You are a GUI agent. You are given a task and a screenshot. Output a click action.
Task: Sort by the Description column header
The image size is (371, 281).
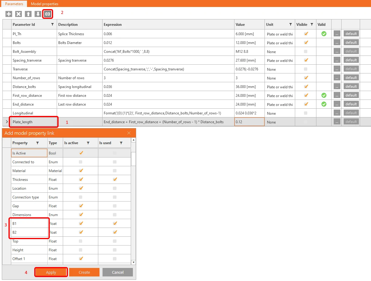coord(79,24)
